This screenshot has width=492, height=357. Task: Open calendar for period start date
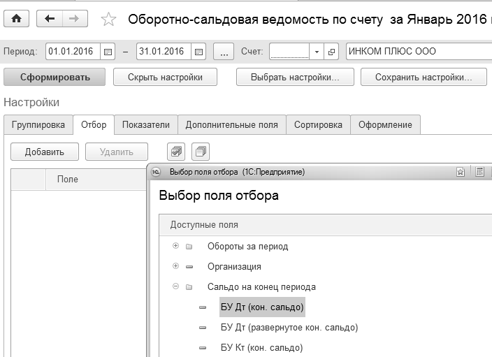(108, 52)
